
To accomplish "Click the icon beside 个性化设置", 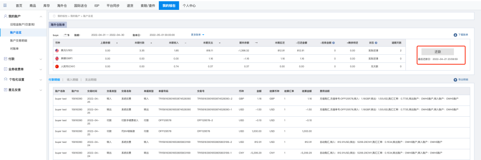I will (5, 80).
